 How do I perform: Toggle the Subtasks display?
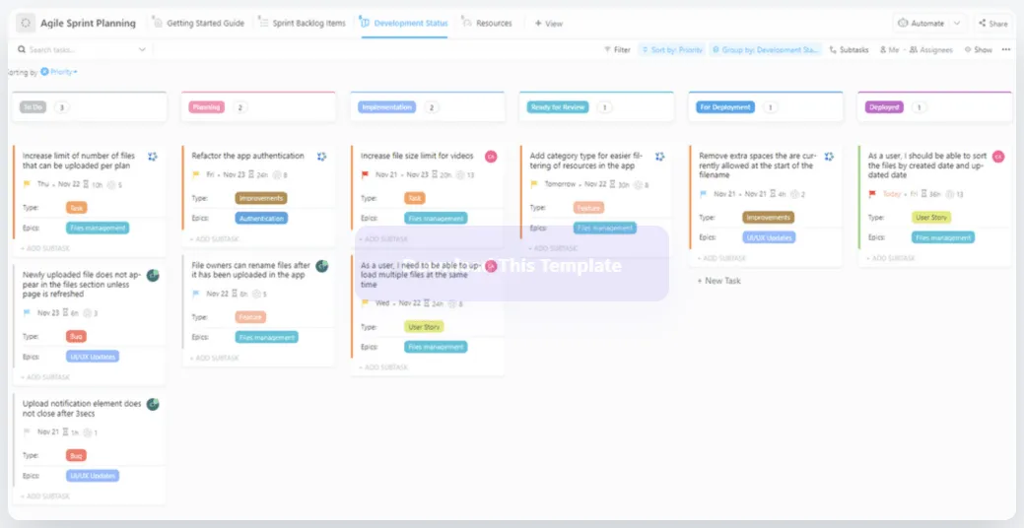point(849,49)
